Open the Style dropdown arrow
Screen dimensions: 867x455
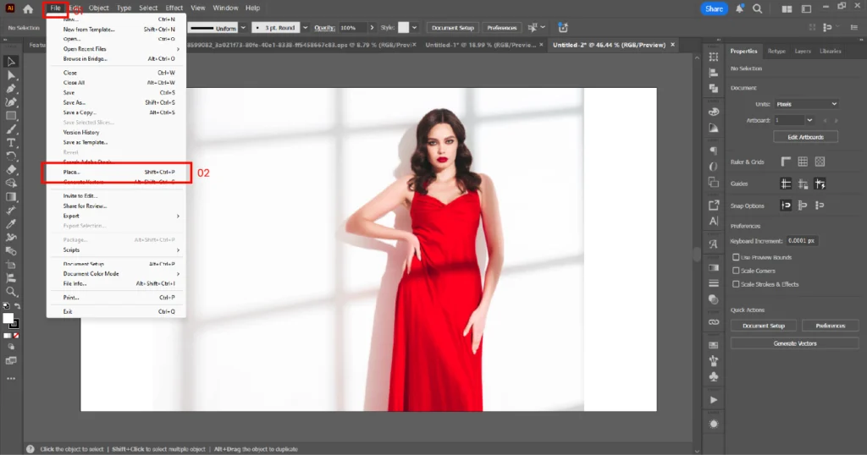click(414, 28)
